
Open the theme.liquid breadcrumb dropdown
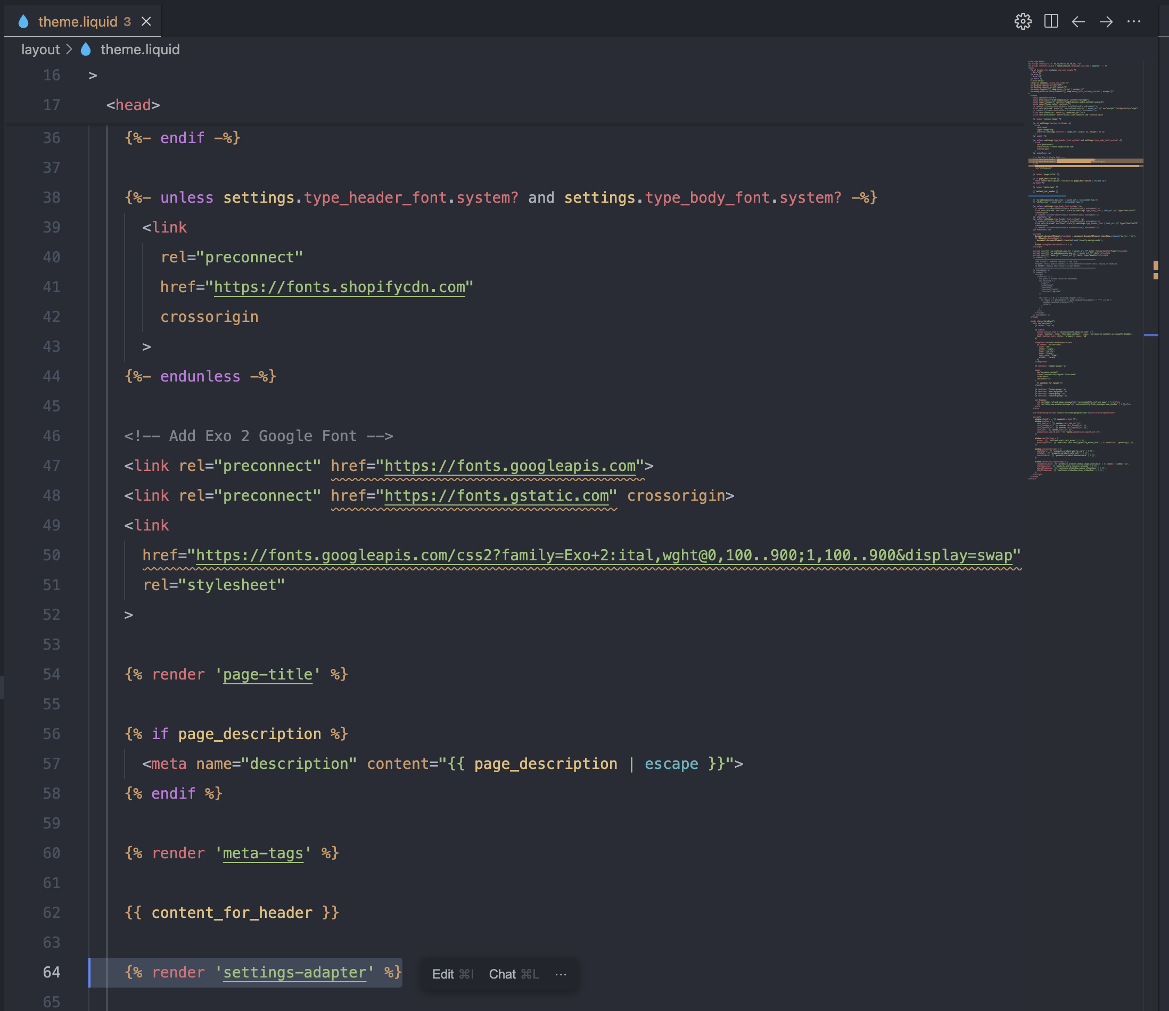[139, 49]
